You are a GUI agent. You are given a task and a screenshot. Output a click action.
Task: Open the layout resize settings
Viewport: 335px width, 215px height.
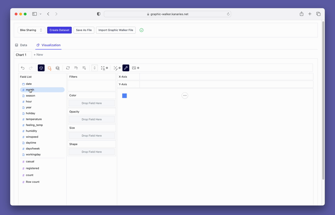pos(104,68)
